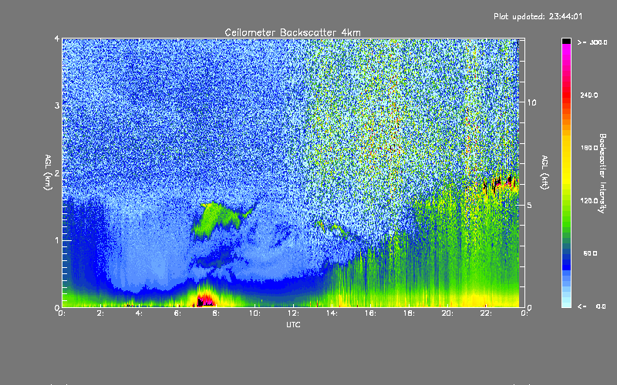Click the 'Backscatter Intensity' colorbar label
617x385 pixels.
pyautogui.click(x=602, y=173)
